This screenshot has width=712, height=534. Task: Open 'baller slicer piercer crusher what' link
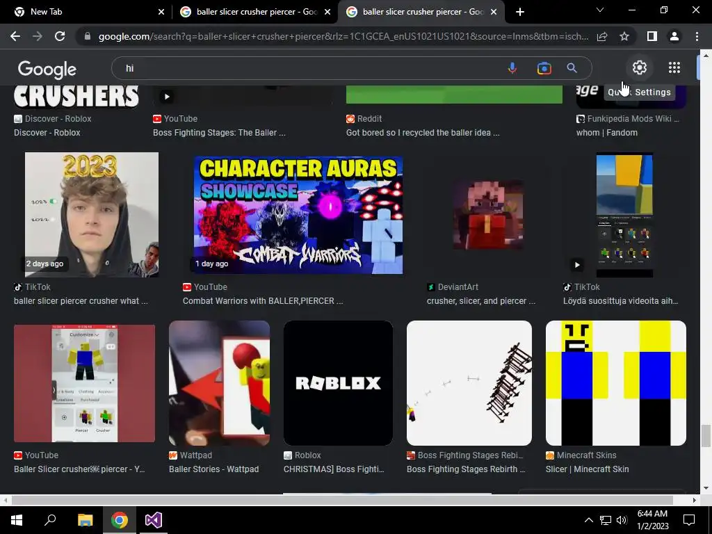(x=81, y=300)
